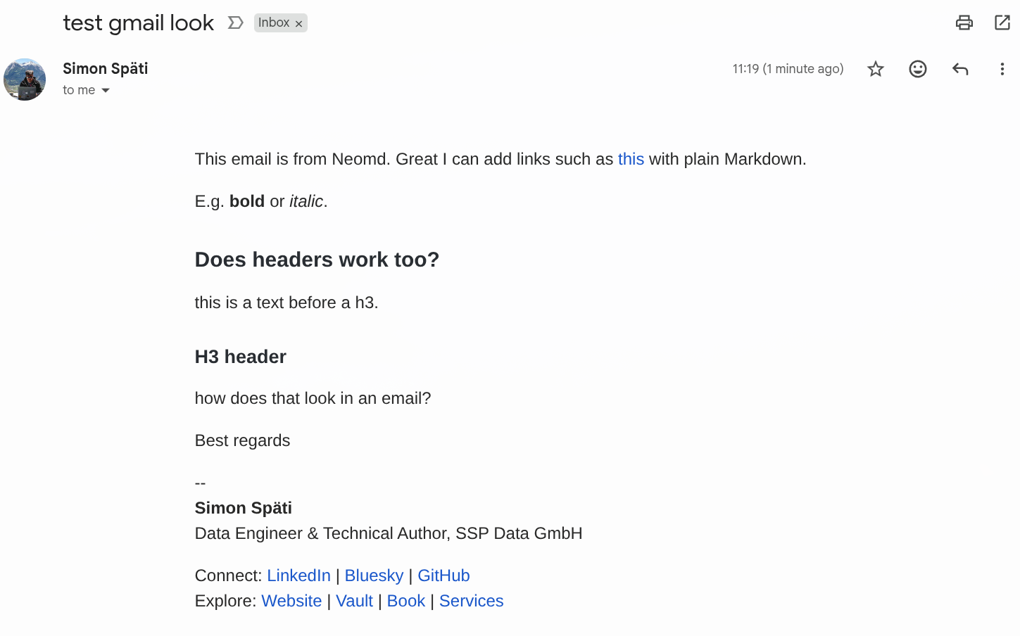Toggle the importance marker beside subject
Image resolution: width=1020 pixels, height=636 pixels.
point(236,23)
